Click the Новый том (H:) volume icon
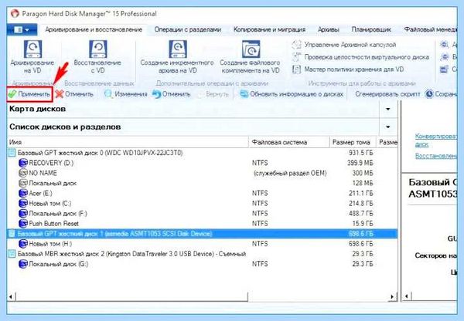This screenshot has width=464, height=321. (x=22, y=244)
